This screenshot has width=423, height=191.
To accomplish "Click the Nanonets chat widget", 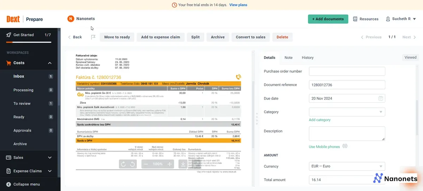I will click(396, 179).
